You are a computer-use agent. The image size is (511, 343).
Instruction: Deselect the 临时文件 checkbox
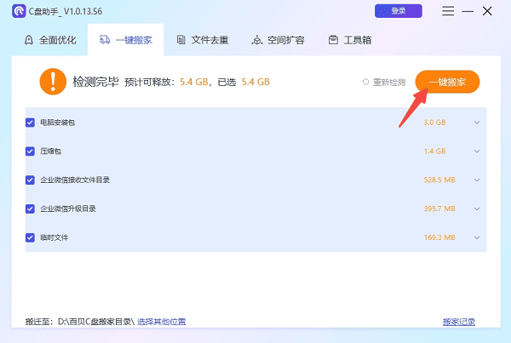click(x=30, y=237)
